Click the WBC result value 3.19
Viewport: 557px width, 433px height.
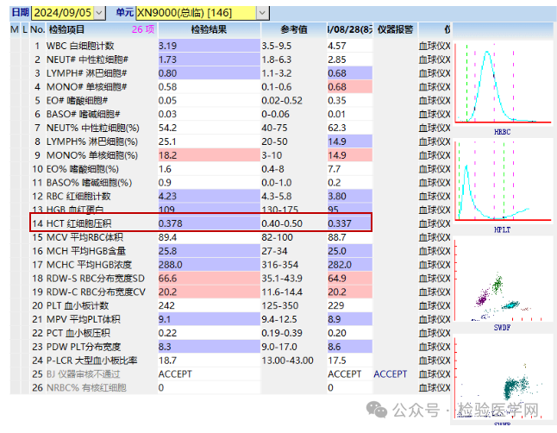coord(167,46)
